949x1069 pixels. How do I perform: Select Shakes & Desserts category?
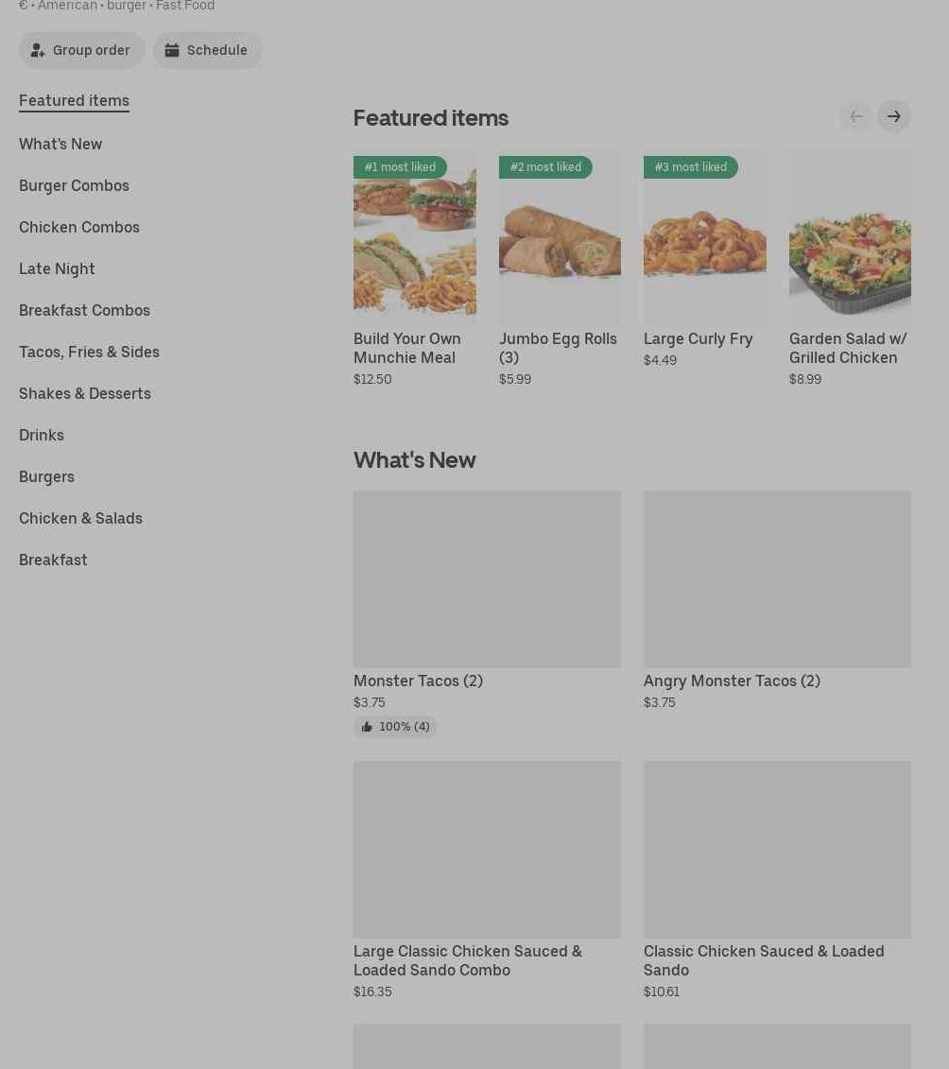point(85,393)
